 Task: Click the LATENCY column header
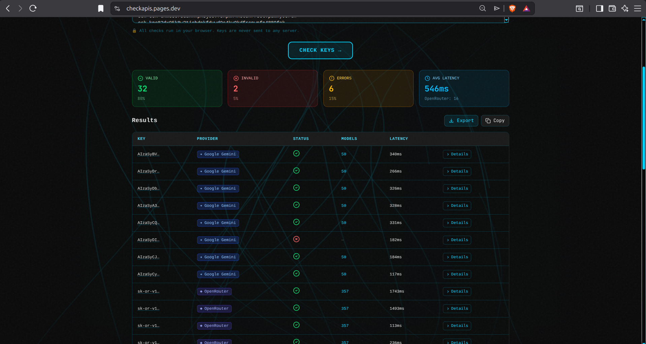click(x=399, y=139)
